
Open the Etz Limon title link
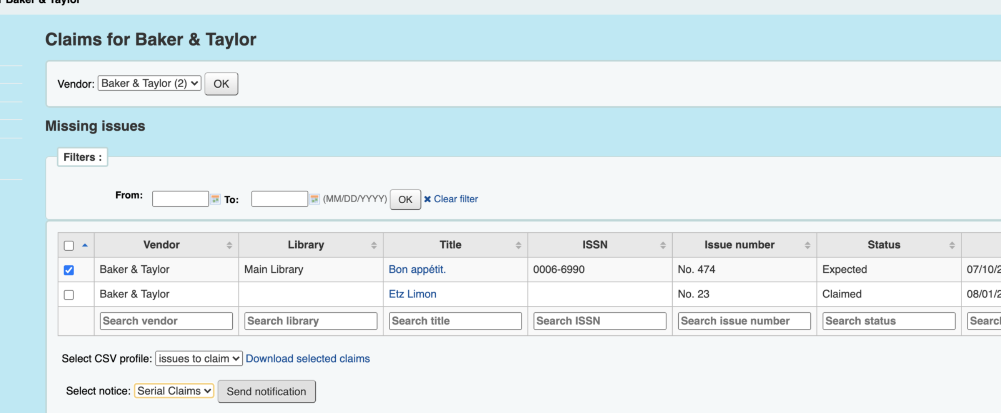click(412, 294)
